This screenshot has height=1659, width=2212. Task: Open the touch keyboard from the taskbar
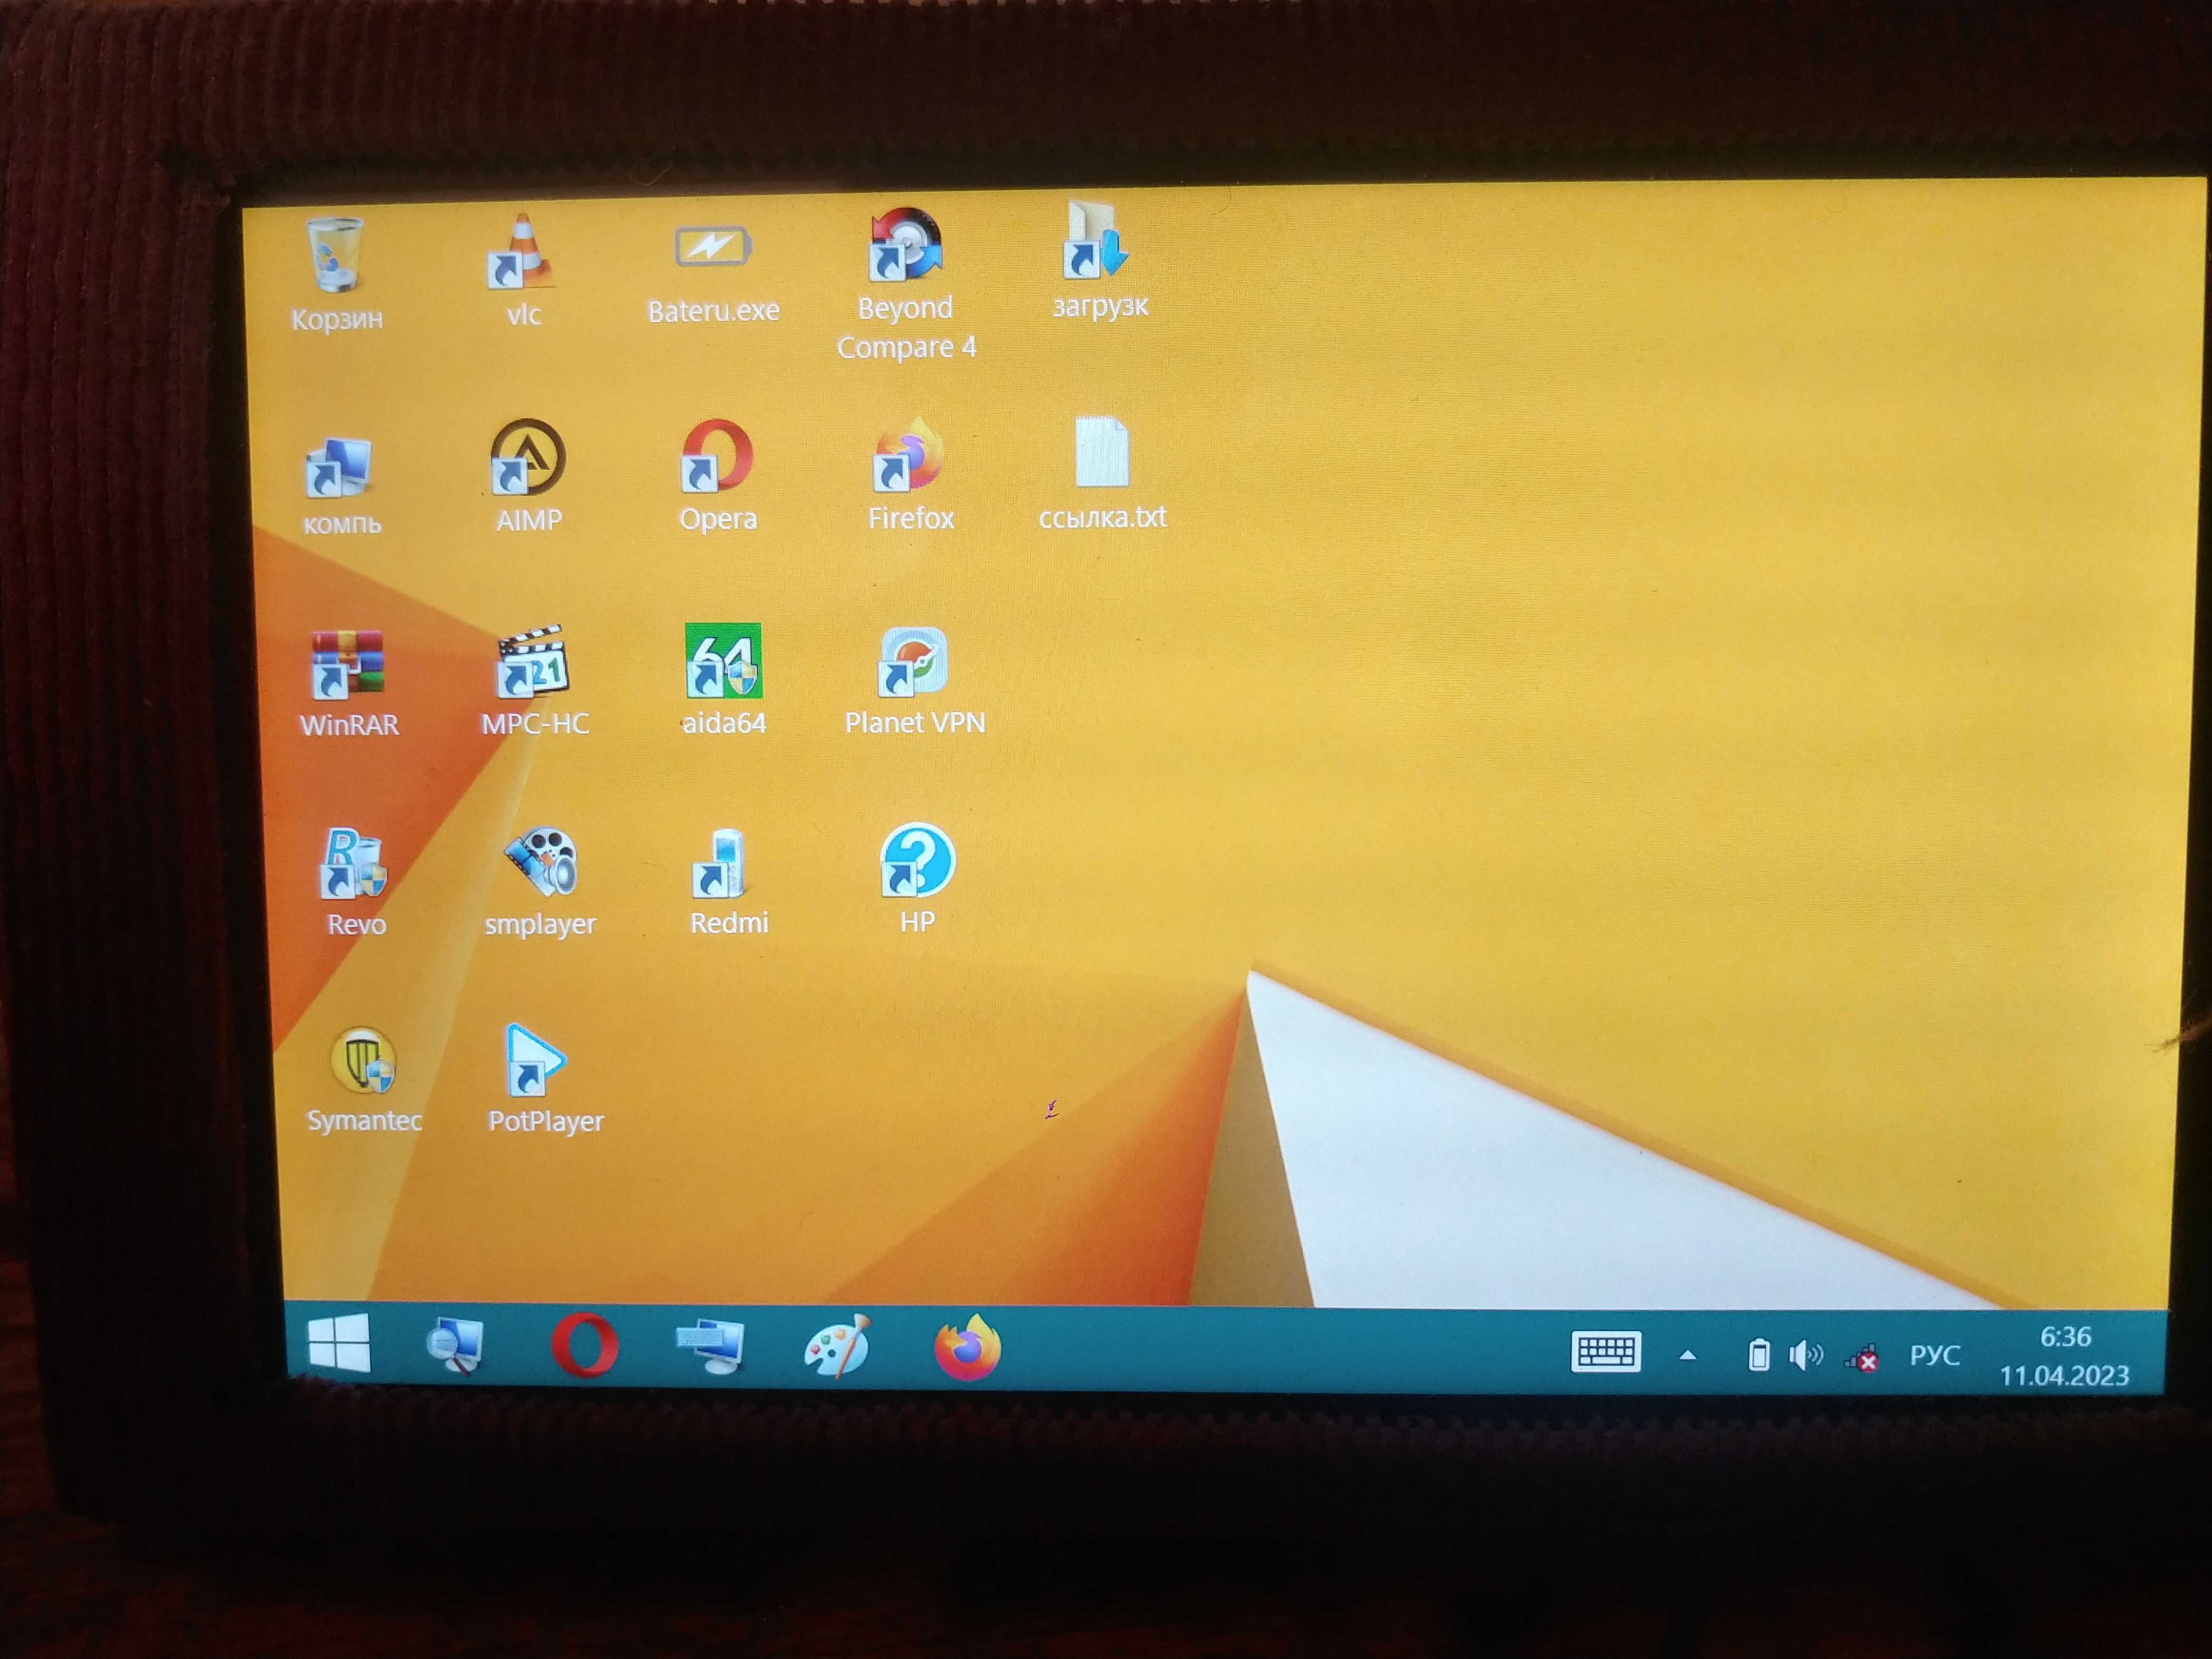point(1605,1352)
